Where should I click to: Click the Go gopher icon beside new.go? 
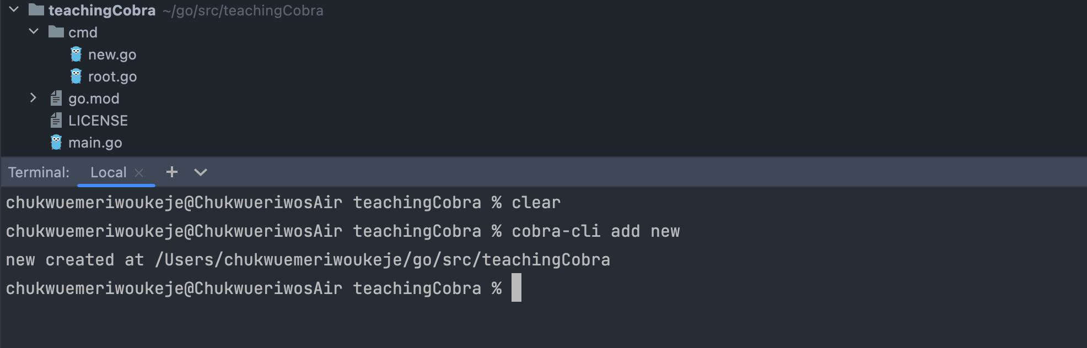point(76,54)
